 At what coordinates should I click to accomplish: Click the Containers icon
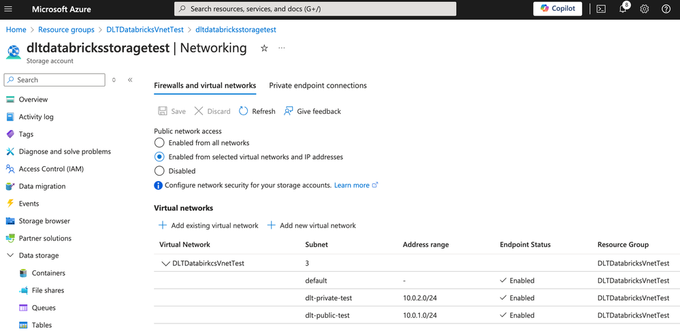tap(23, 273)
